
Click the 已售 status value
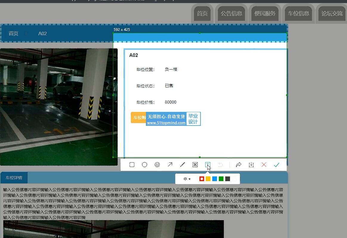point(169,86)
